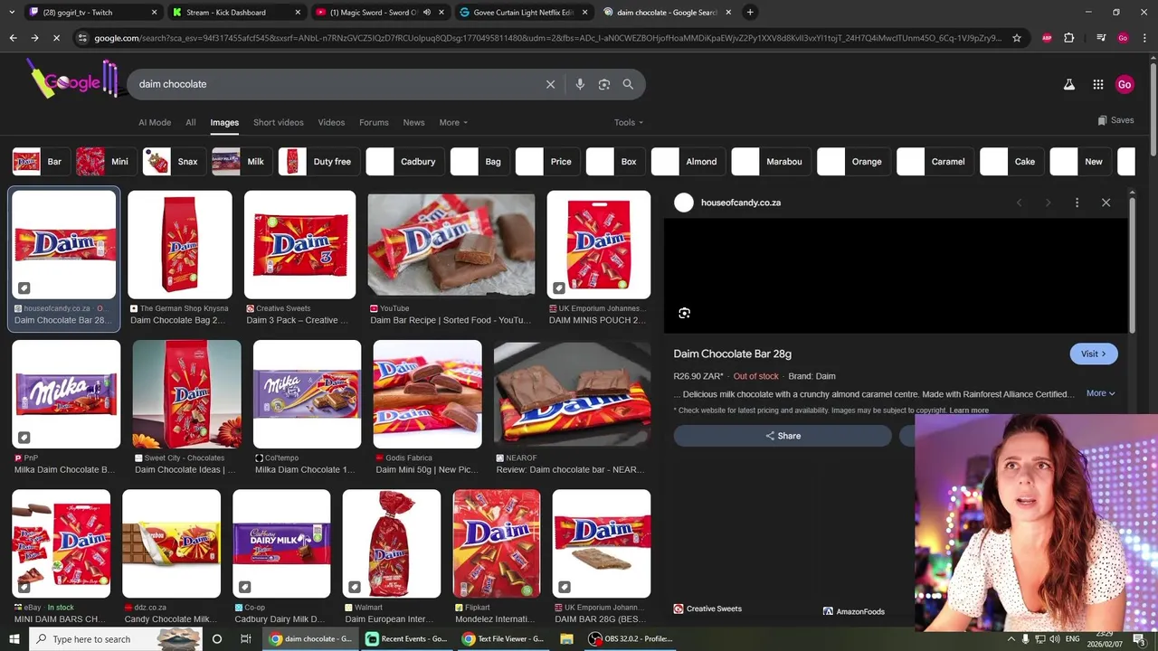Click inside the daim chocolate search field

click(x=335, y=84)
